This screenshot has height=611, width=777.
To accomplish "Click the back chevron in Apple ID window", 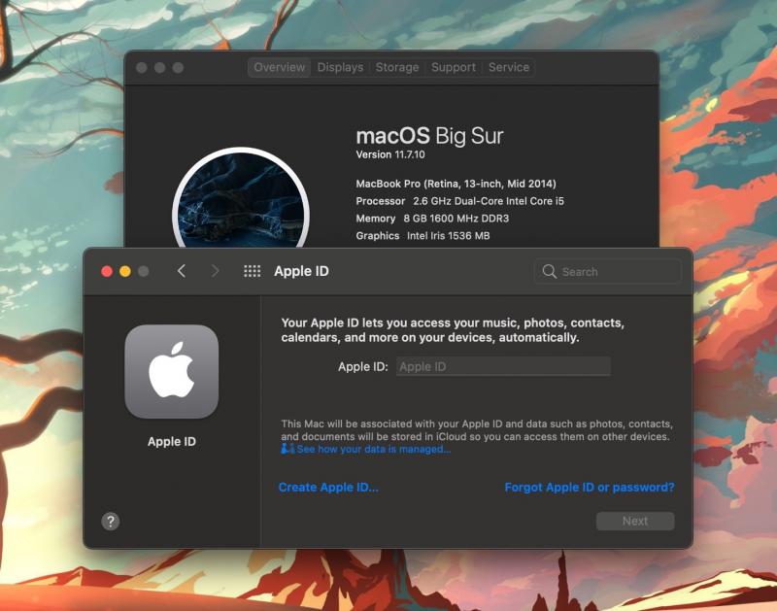I will (x=182, y=271).
